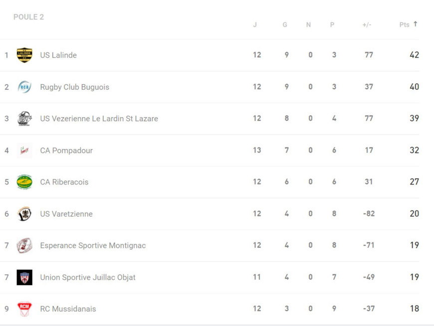
Task: Click the US Varetzienne club logo
Action: coord(24,214)
